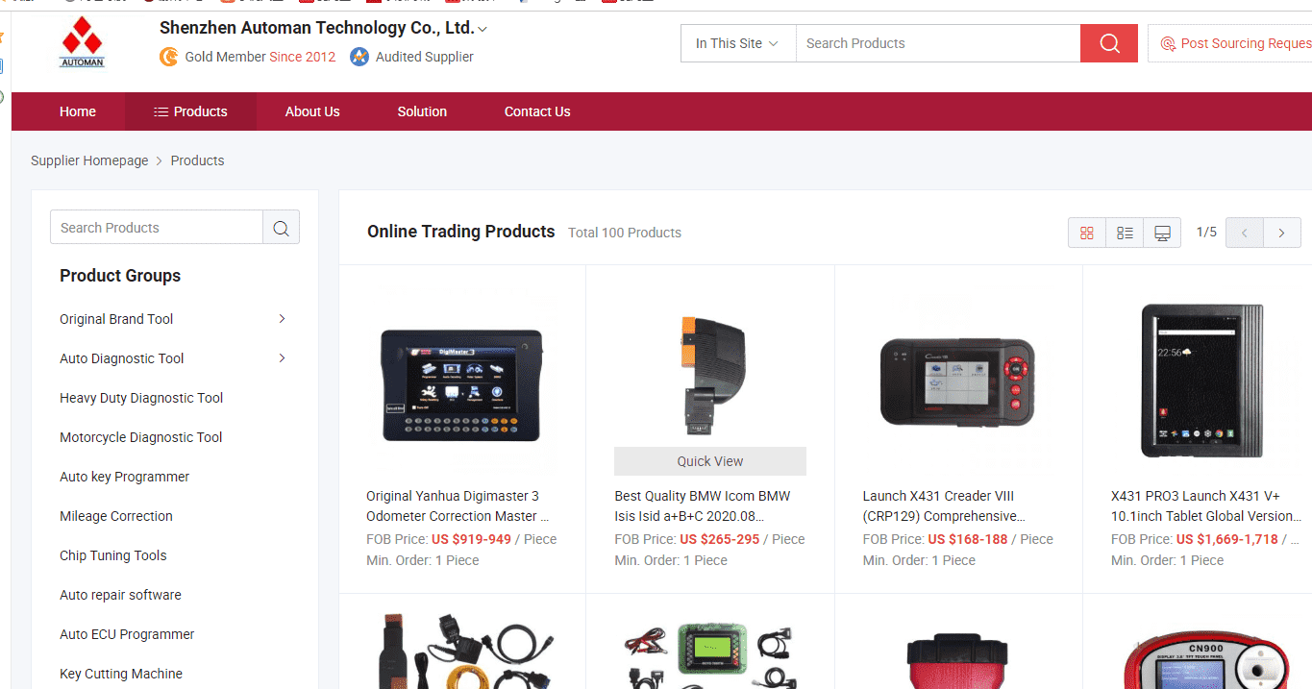Open the Contact Us menu tab

(537, 111)
